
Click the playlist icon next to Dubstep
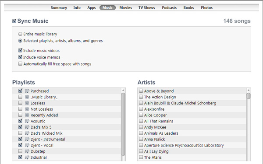(27, 151)
